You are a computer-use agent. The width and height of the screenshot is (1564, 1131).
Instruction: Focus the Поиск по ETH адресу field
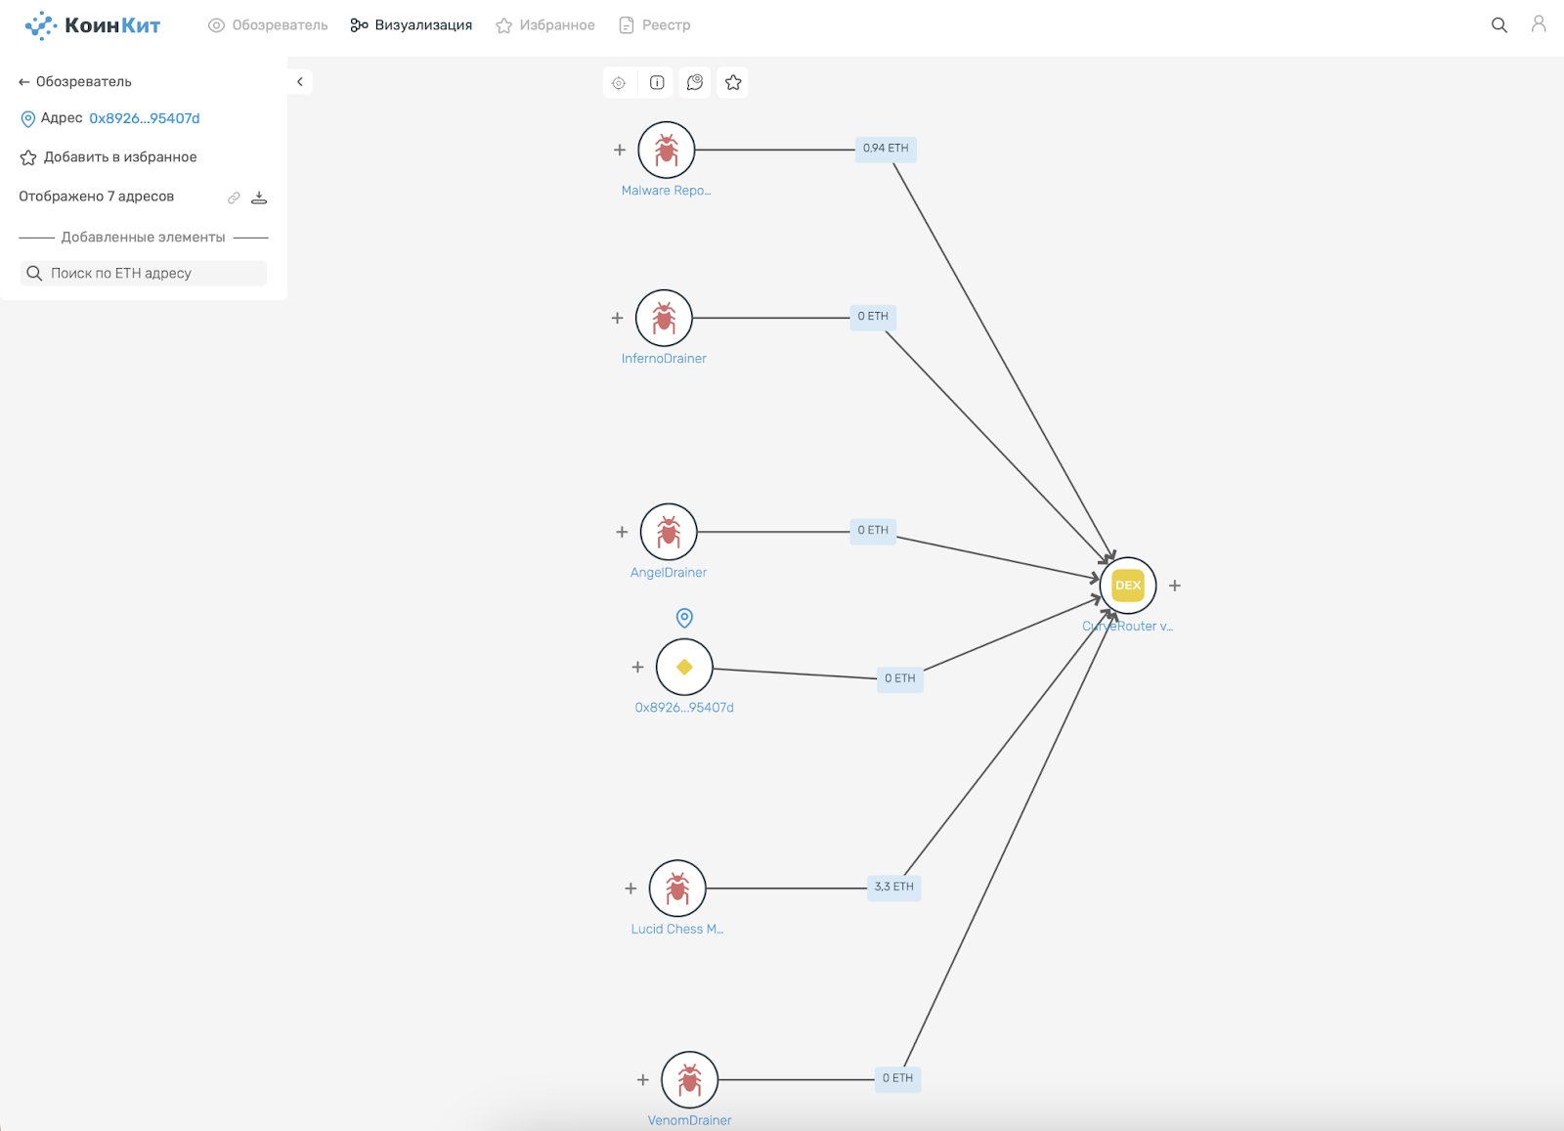coord(144,274)
